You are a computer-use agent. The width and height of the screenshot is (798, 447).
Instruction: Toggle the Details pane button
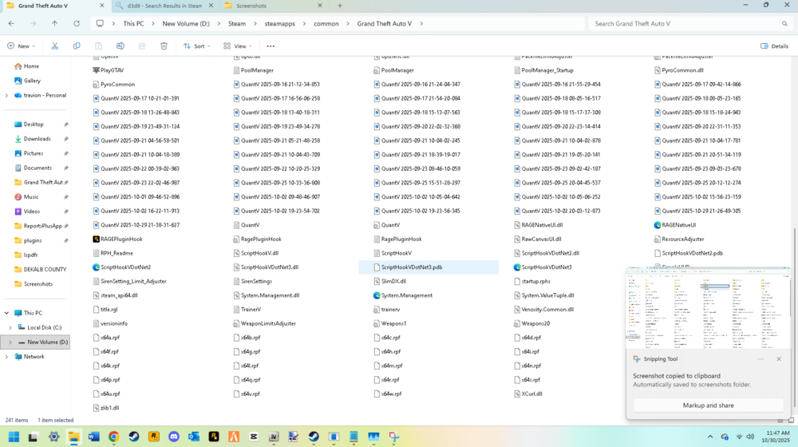pyautogui.click(x=774, y=45)
